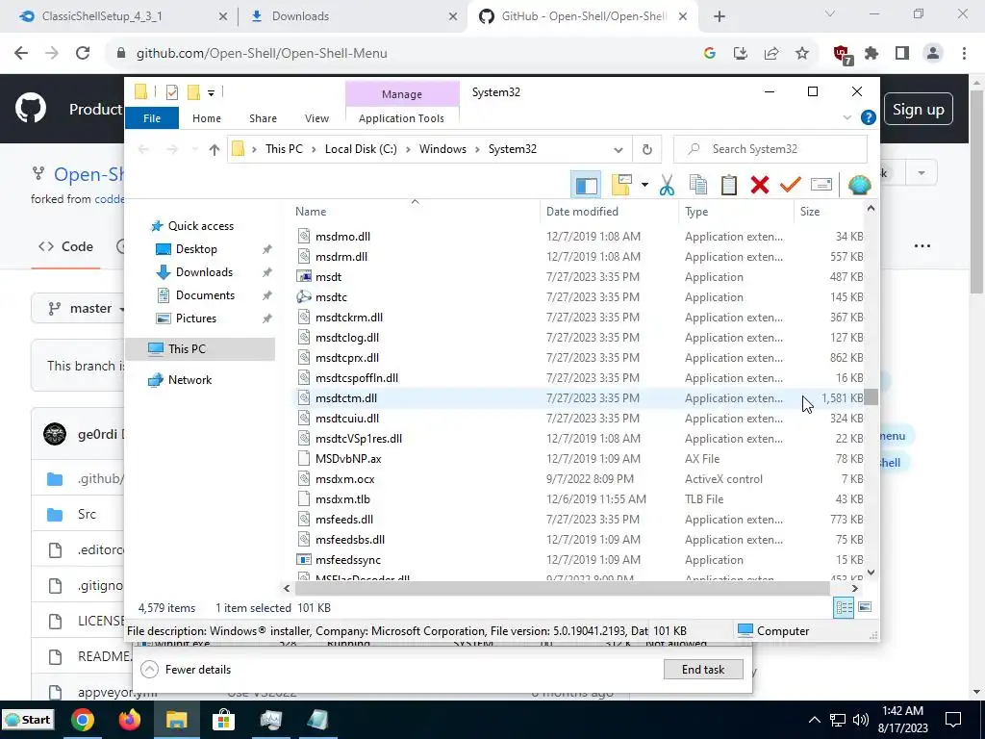Switch to Details view icon in status bar
This screenshot has width=985, height=739.
[844, 607]
